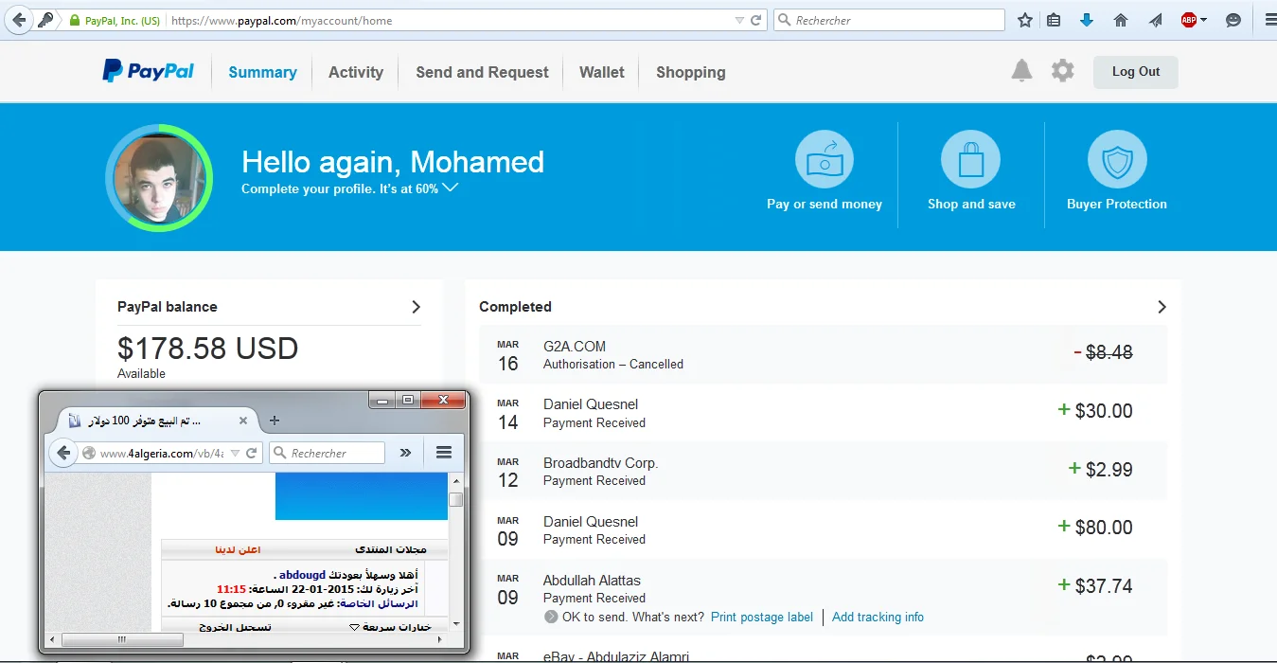
Task: Open hamburger menu in 4algeria window
Action: click(x=444, y=453)
